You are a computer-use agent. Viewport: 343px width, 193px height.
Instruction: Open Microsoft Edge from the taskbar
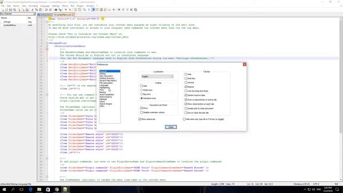[x=31, y=189]
